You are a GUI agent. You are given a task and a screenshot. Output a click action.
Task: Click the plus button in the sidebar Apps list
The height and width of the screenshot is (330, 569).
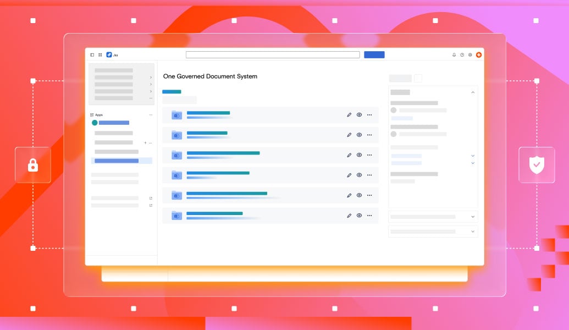point(145,142)
